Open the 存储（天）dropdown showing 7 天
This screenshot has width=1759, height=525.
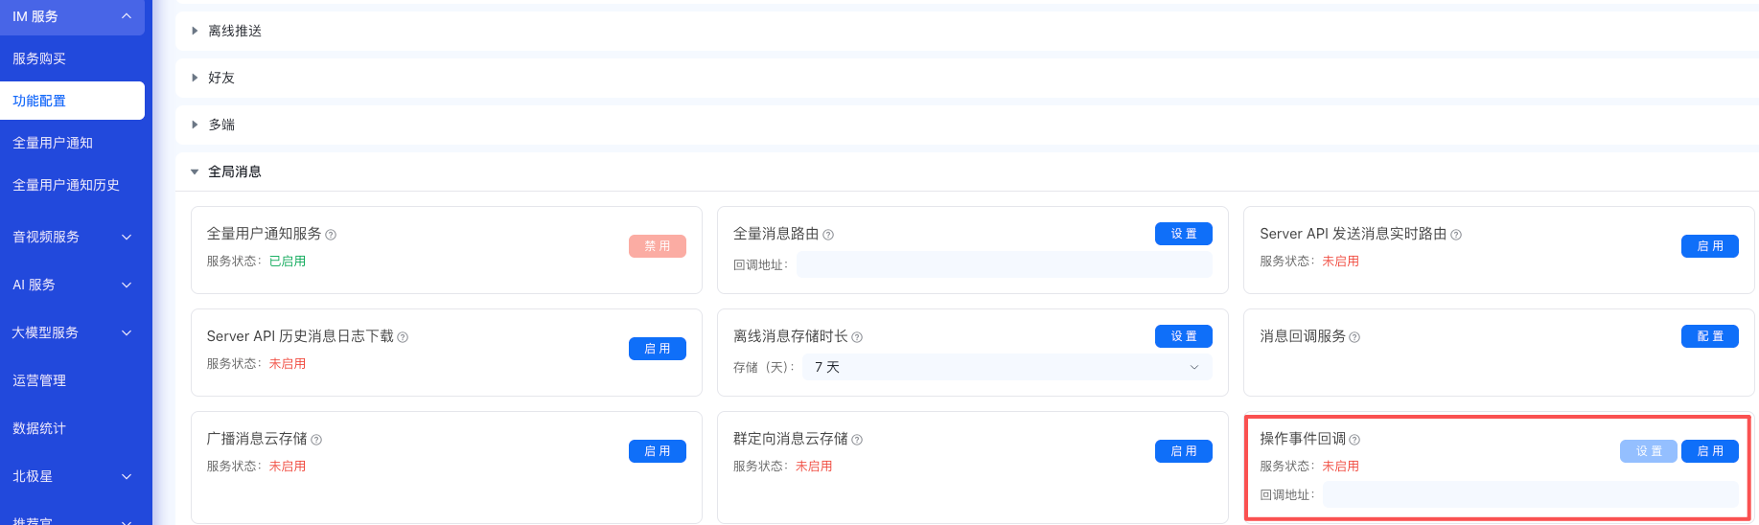point(1004,367)
